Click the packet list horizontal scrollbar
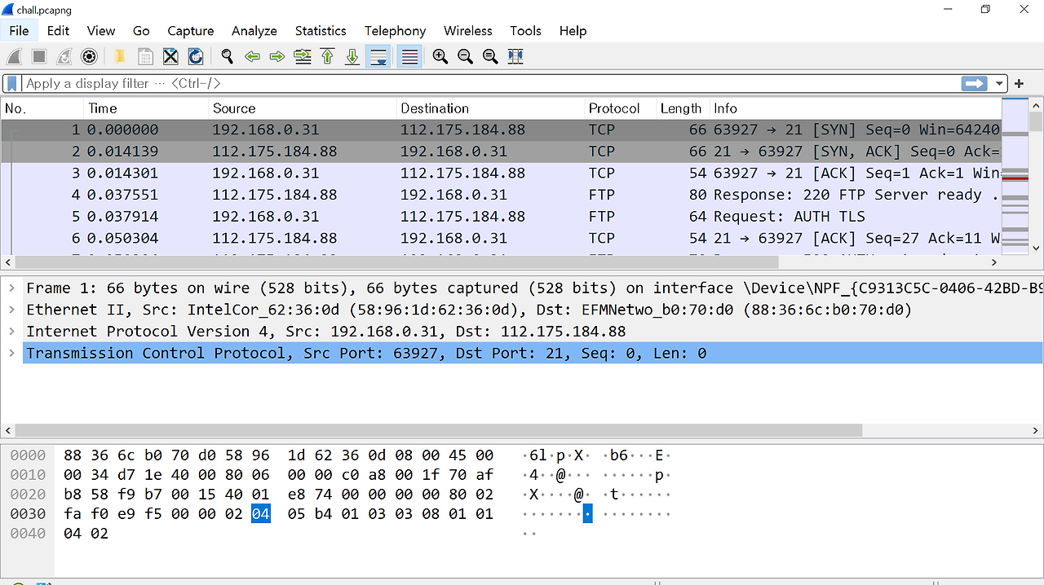 click(x=397, y=262)
